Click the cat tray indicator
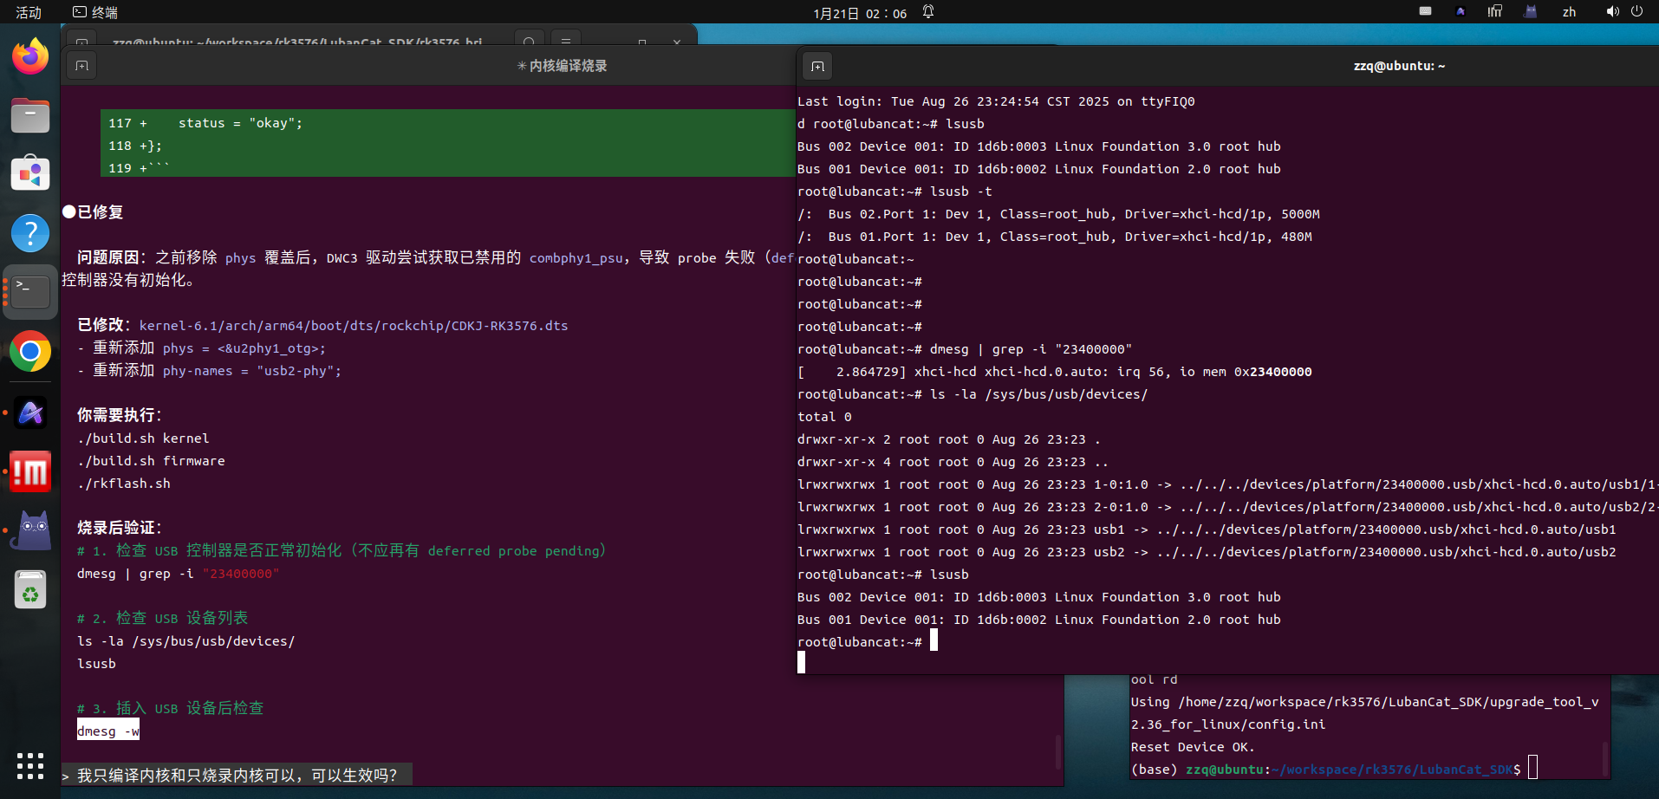The width and height of the screenshot is (1659, 799). (1530, 11)
